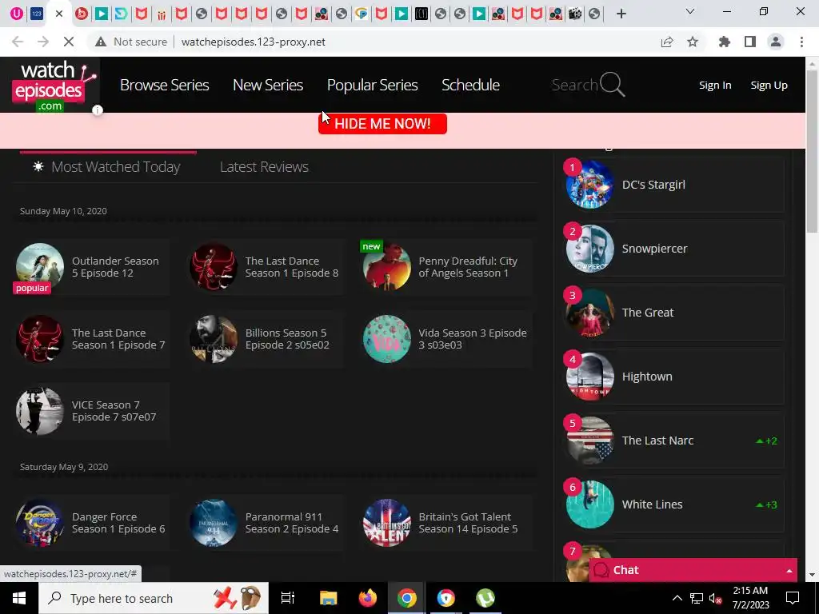Click the watchepisodes.com logo

(x=54, y=85)
